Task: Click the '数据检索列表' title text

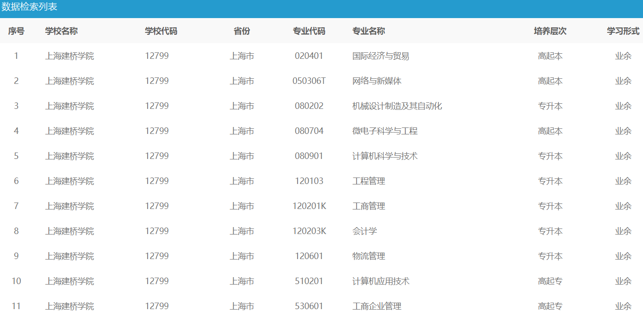Action: coord(29,7)
